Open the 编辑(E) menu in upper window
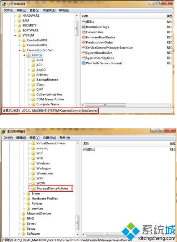 (21, 10)
